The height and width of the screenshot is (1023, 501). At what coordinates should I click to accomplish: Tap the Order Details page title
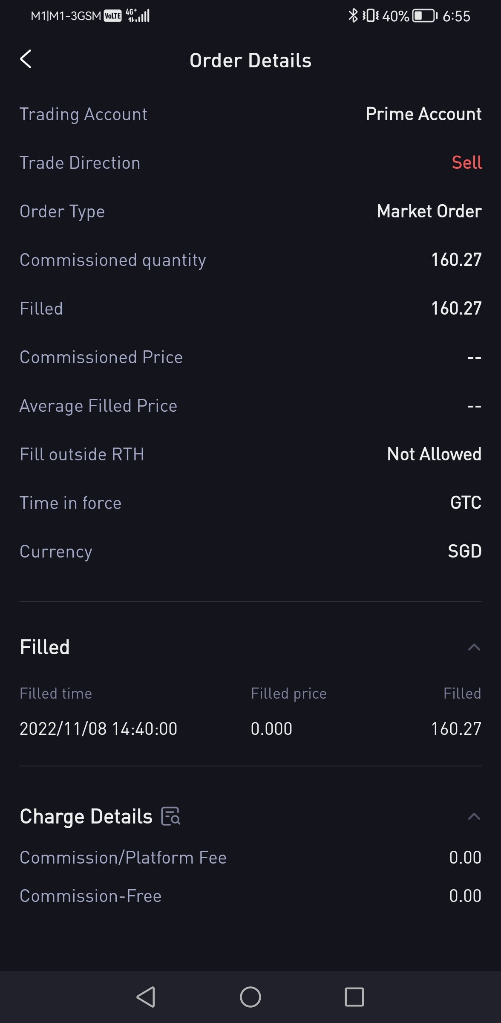250,61
